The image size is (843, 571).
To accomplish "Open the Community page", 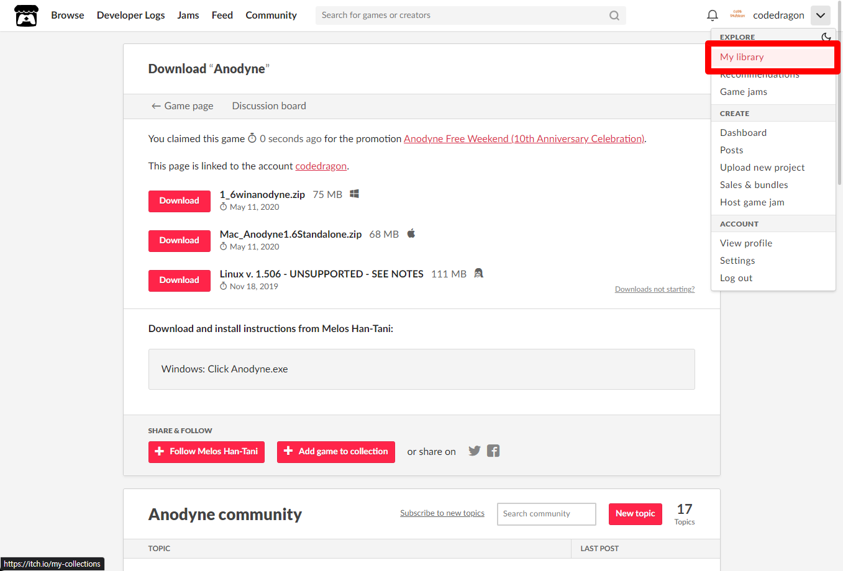I will (x=271, y=16).
